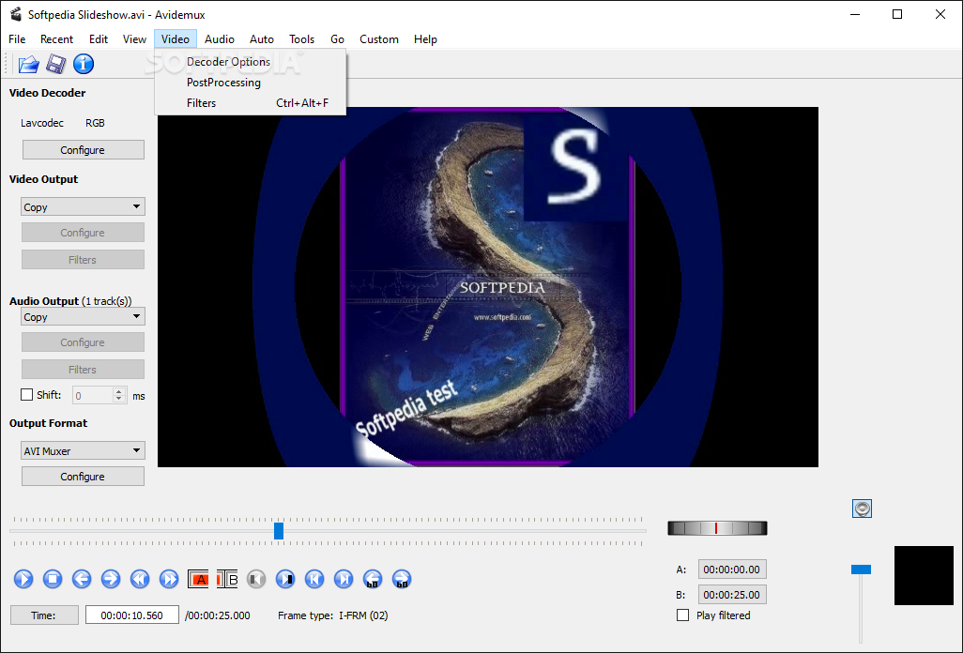This screenshot has height=653, width=963.
Task: Click the Lavcodec decoder label
Action: (x=41, y=123)
